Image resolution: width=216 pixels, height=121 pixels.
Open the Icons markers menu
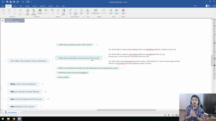[x=53, y=12]
